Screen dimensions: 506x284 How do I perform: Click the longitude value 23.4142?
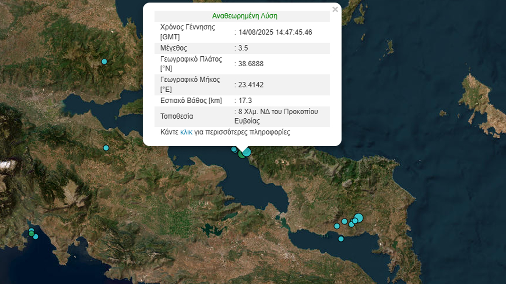[251, 85]
